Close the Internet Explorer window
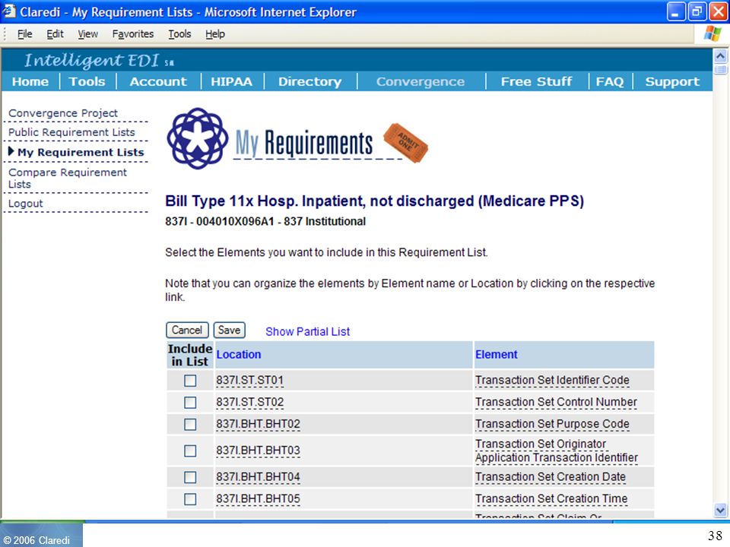730x547 pixels. pyautogui.click(x=718, y=11)
